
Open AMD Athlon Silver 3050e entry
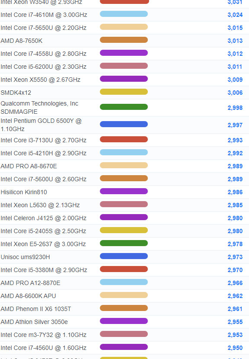click(x=34, y=322)
